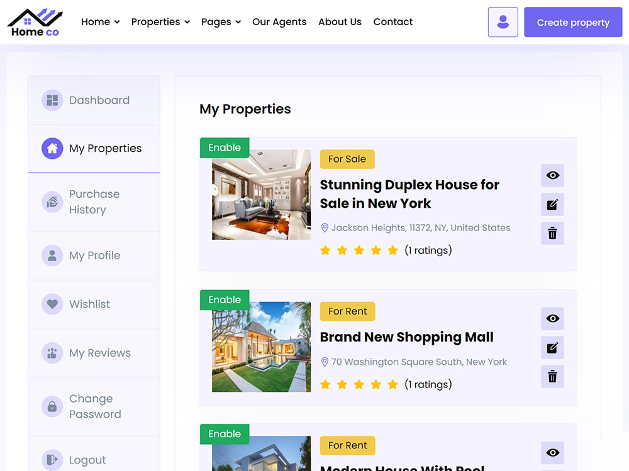Open About Us page
This screenshot has width=629, height=471.
340,21
